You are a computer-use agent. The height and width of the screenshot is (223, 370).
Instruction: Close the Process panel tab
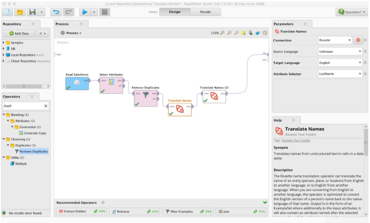pyautogui.click(x=82, y=24)
